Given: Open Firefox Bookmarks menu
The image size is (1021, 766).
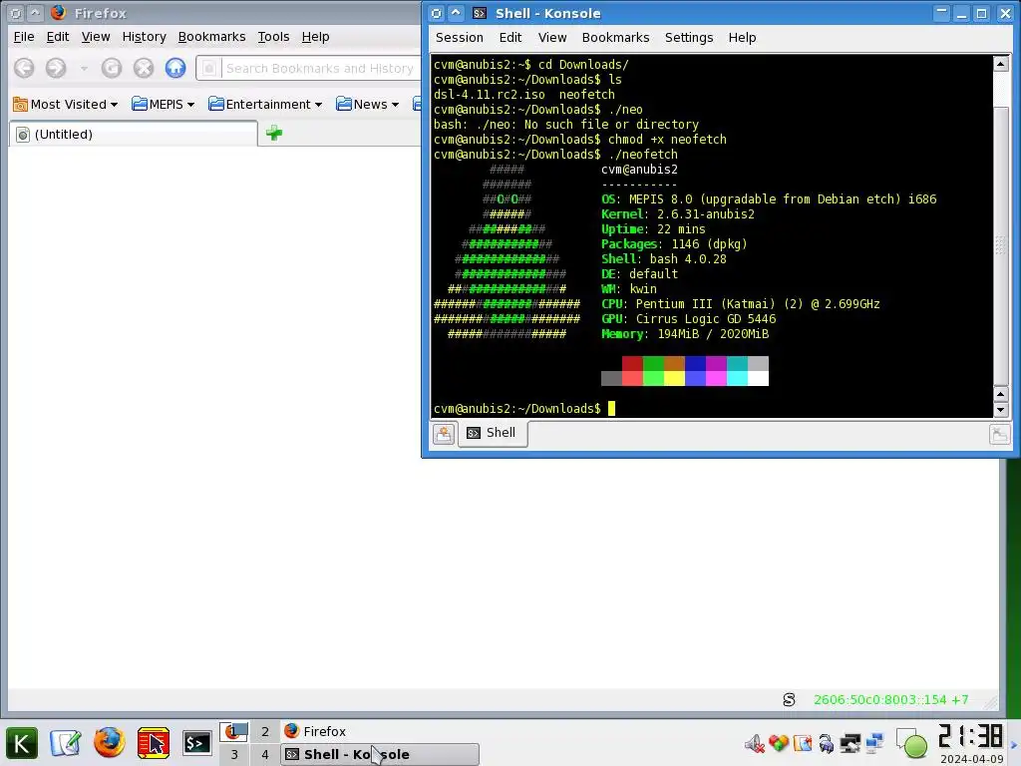Looking at the screenshot, I should [x=211, y=37].
